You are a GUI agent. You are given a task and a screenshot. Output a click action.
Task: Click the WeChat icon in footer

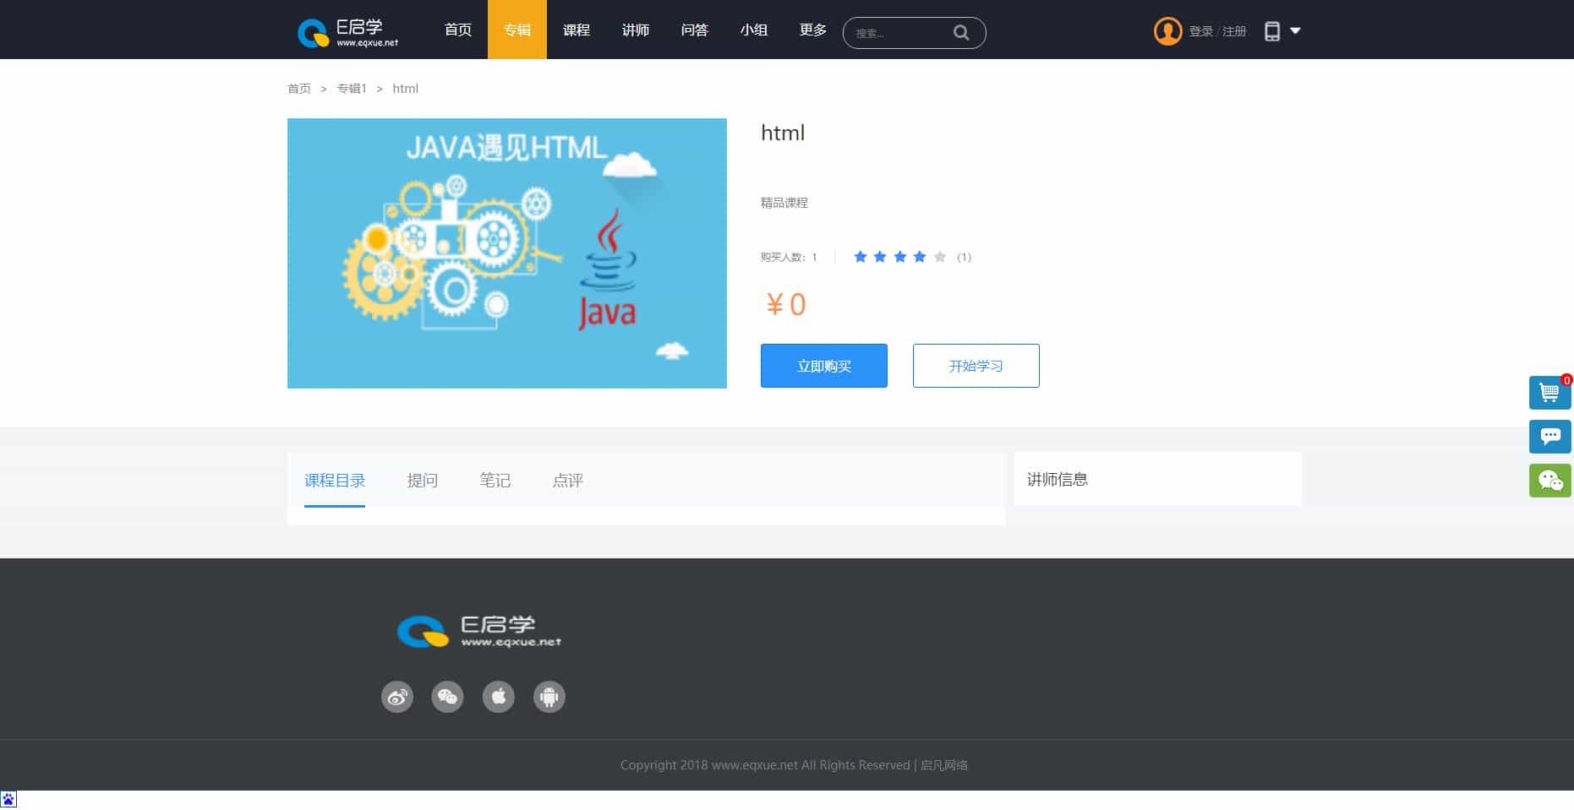(448, 697)
